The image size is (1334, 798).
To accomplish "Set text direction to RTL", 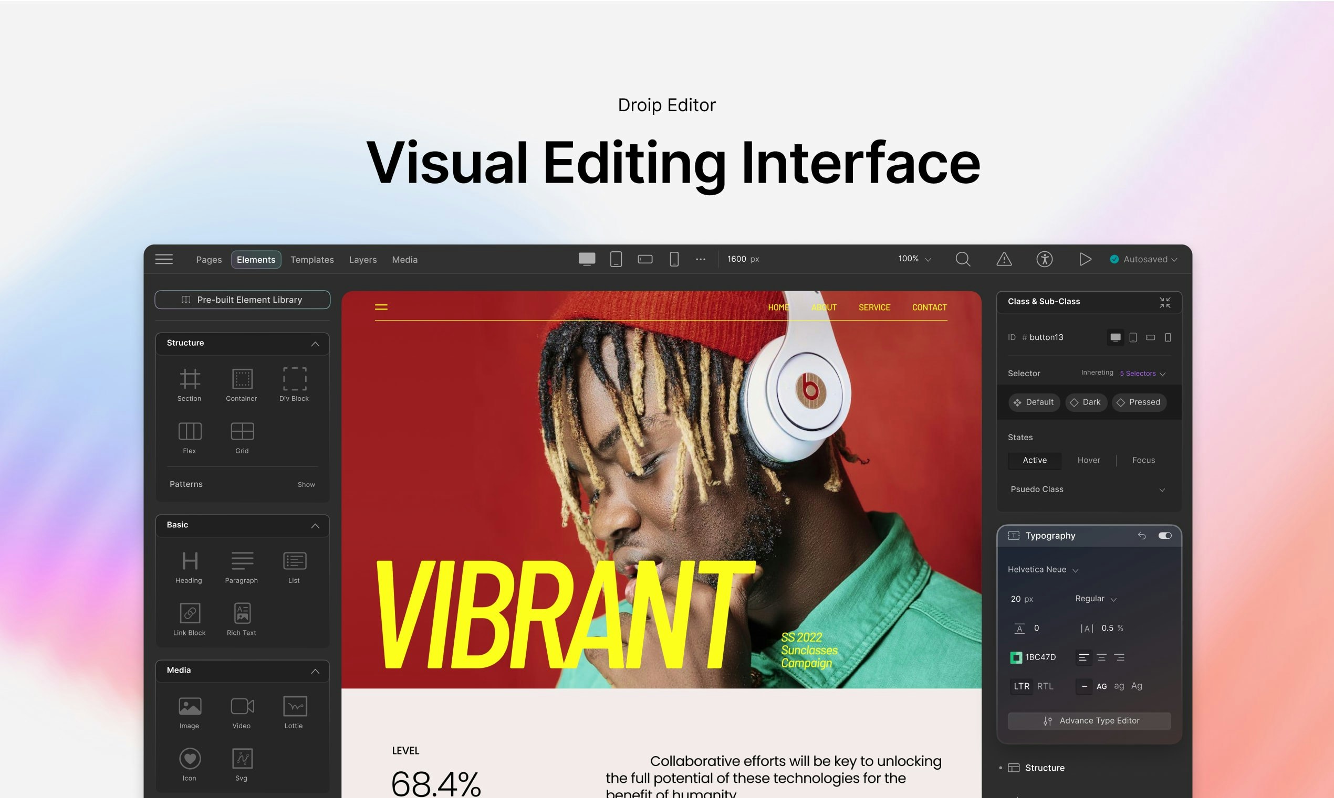I will pyautogui.click(x=1045, y=686).
